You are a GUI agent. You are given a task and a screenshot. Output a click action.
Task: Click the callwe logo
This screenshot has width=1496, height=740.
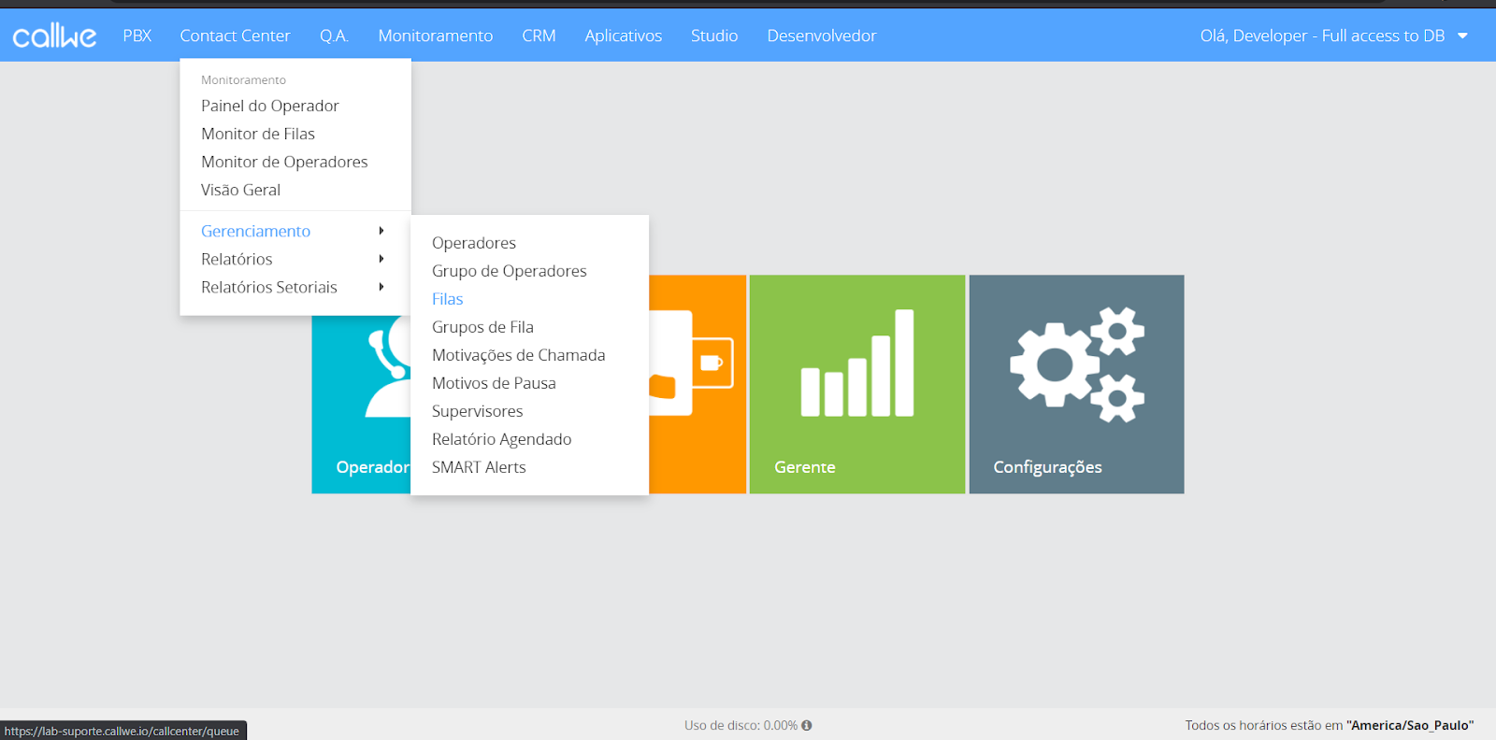point(54,36)
